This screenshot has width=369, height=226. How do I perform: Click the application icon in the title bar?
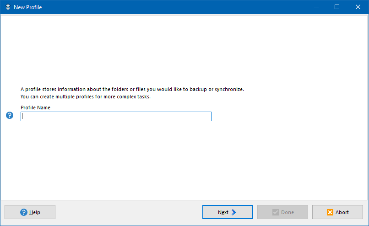(x=8, y=7)
